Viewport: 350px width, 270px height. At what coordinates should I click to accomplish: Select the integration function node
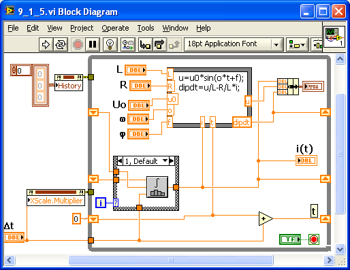click(x=157, y=187)
